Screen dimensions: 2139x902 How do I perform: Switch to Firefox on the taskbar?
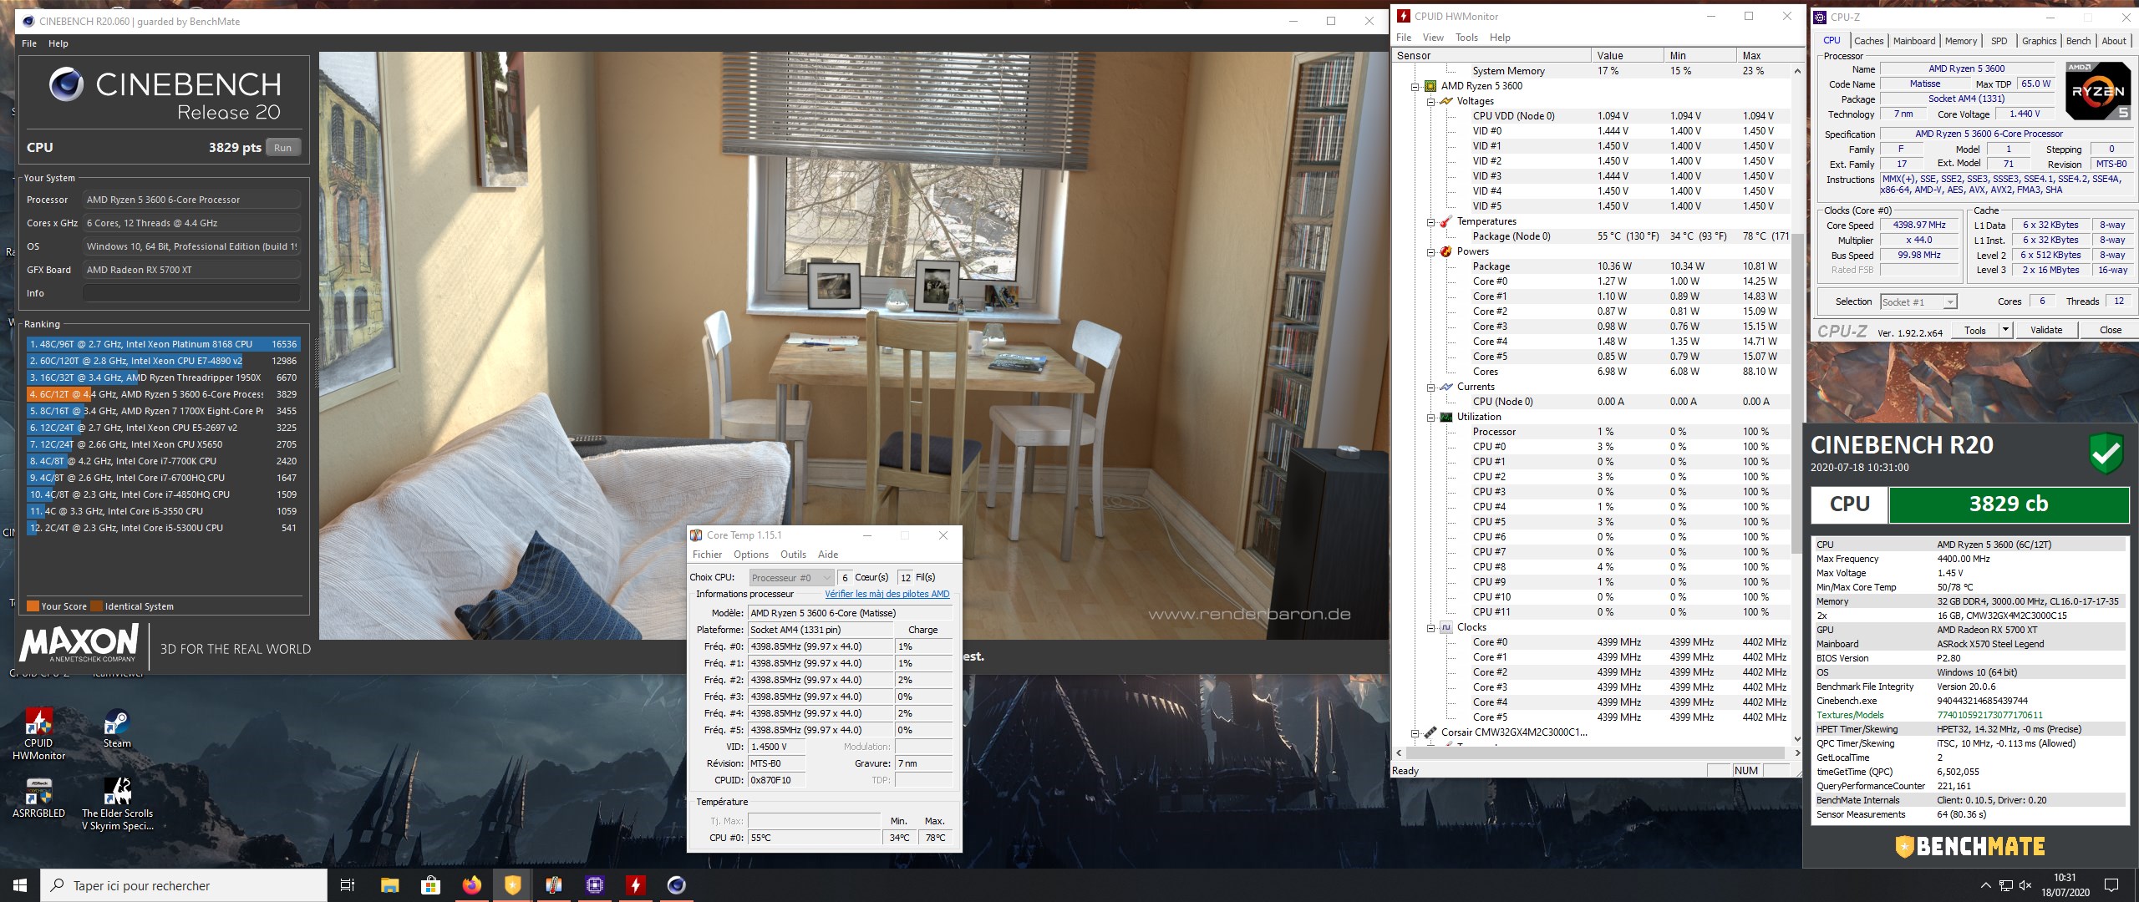click(x=471, y=885)
